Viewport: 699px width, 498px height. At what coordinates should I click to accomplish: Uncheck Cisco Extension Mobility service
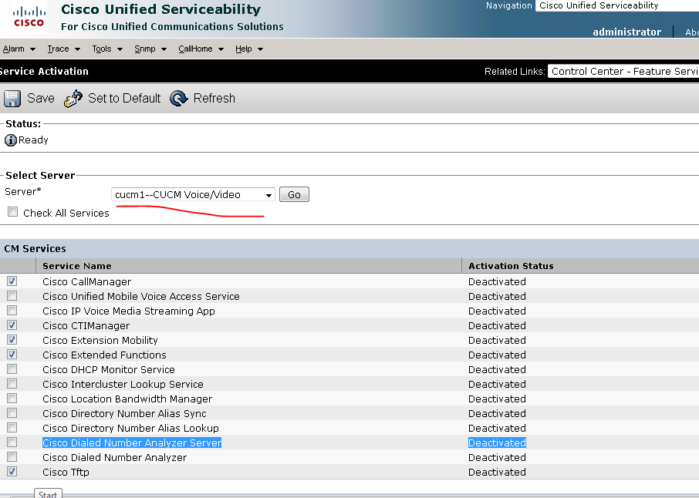(x=12, y=340)
